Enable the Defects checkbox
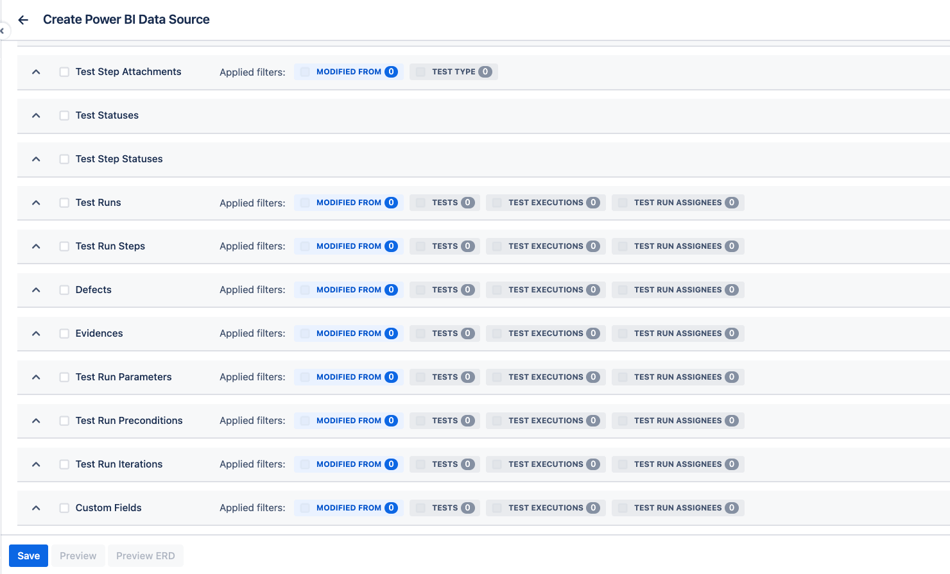This screenshot has height=574, width=950. (x=64, y=289)
